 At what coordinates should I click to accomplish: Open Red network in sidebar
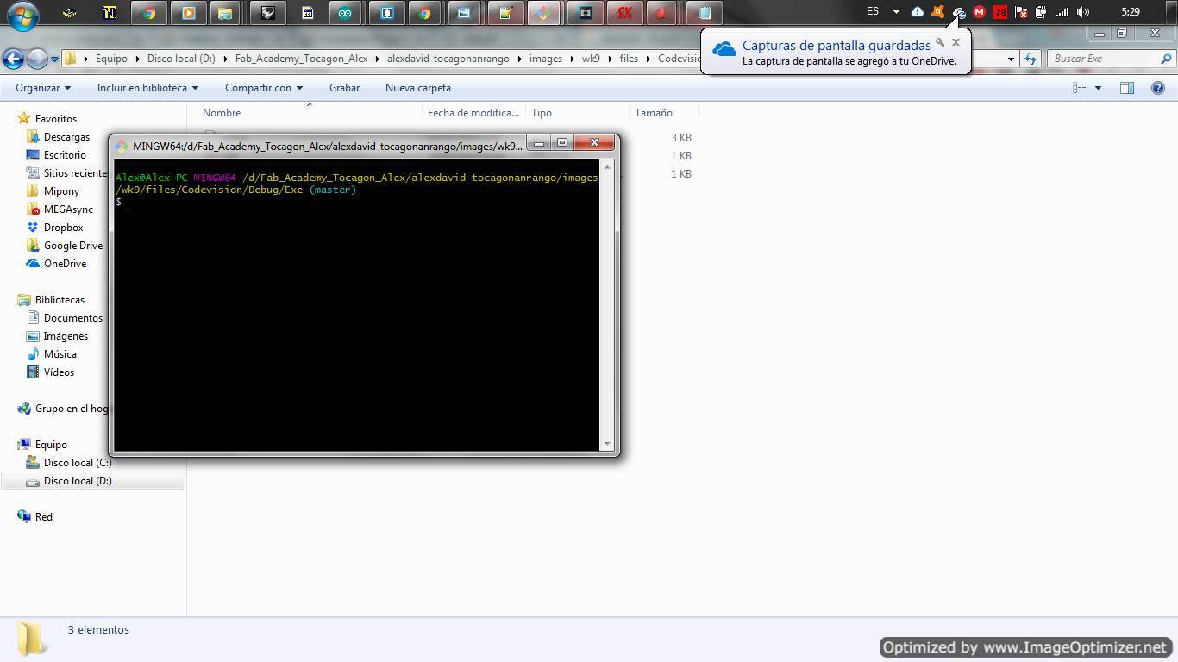[43, 517]
